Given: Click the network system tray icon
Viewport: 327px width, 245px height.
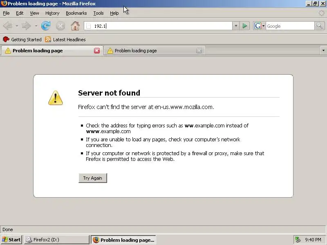Looking at the screenshot, I should (x=298, y=240).
